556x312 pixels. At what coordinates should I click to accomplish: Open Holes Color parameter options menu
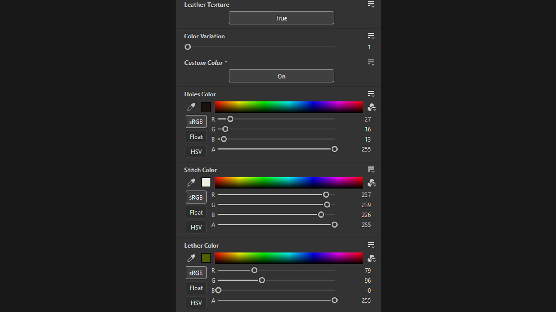[371, 94]
